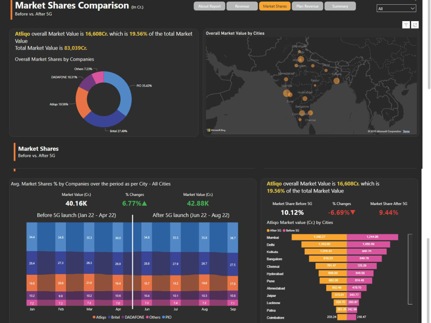Click the Coimbatore label in funnel chart
Viewport: 431px width, 323px height.
pyautogui.click(x=275, y=318)
